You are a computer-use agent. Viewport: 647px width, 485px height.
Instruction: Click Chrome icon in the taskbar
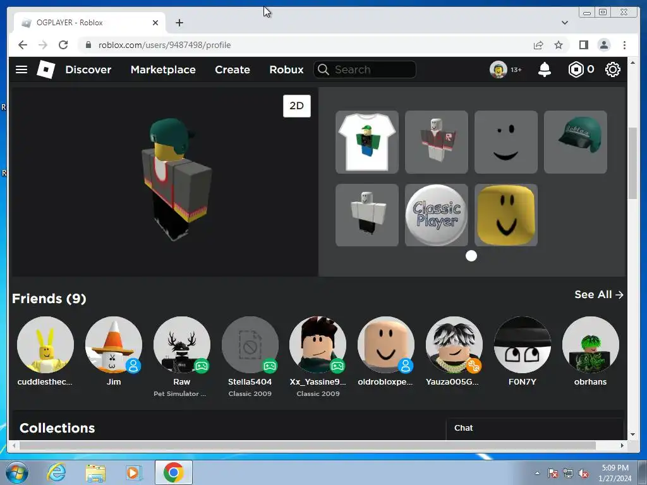coord(173,472)
